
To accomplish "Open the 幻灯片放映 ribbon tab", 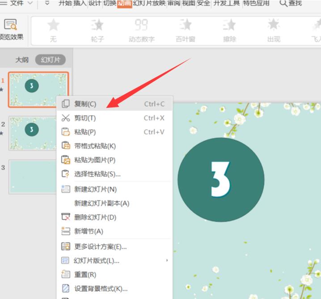I will tap(149, 3).
